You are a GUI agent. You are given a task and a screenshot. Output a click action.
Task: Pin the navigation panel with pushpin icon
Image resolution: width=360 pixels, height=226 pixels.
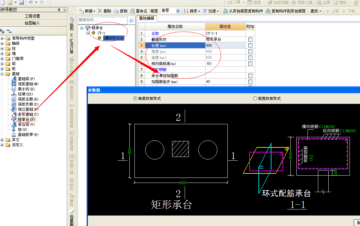59,10
